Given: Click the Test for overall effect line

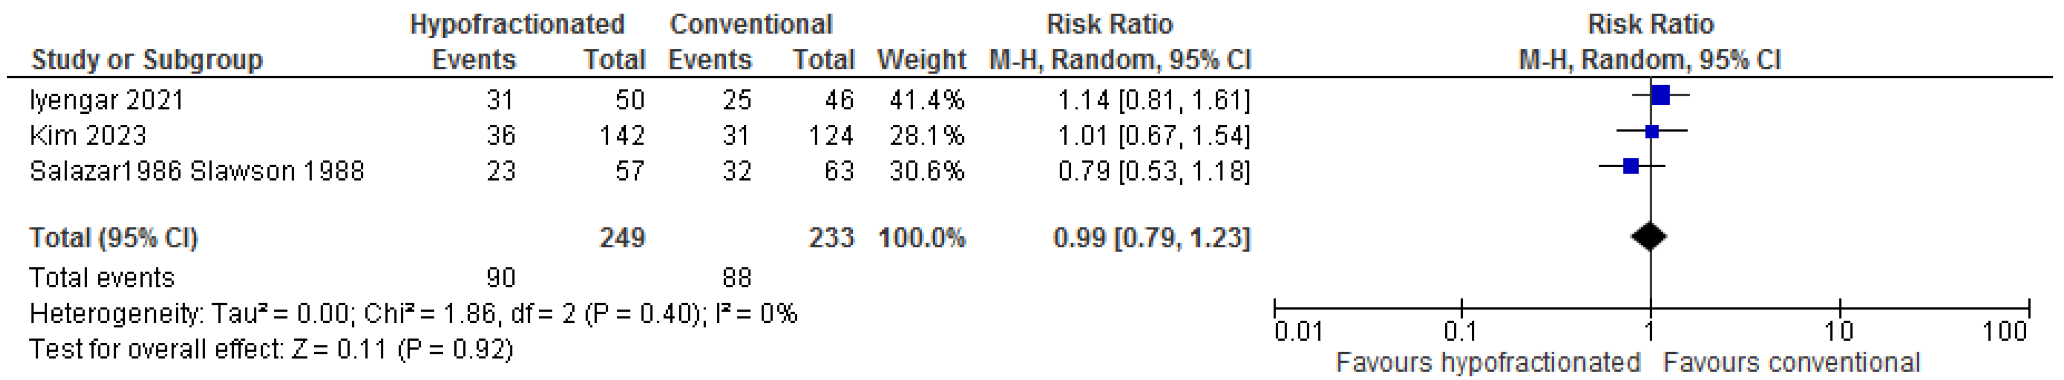Looking at the screenshot, I should coord(271,350).
